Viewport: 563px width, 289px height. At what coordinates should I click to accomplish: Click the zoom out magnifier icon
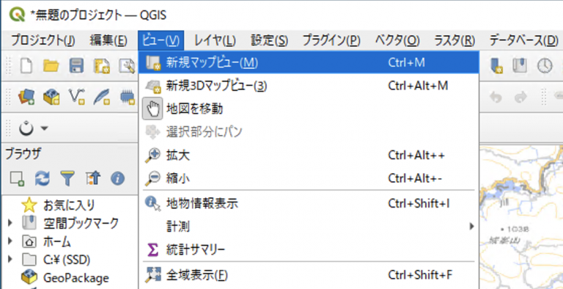click(152, 178)
